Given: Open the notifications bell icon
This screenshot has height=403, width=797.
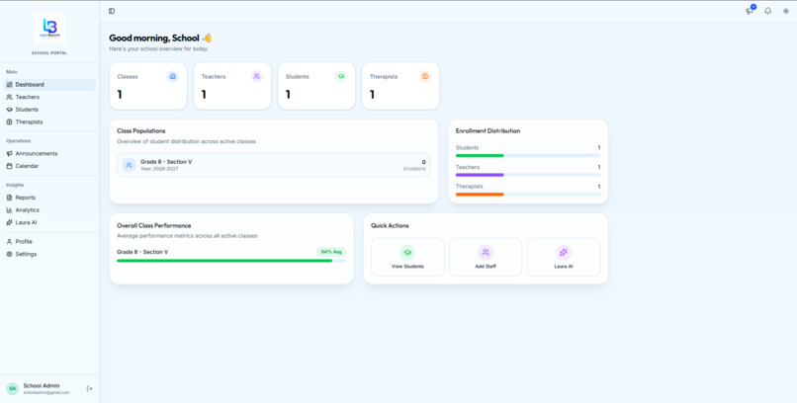Looking at the screenshot, I should tap(768, 11).
